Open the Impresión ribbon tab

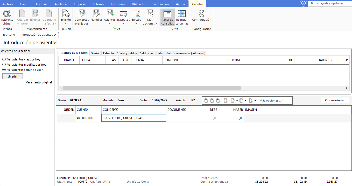118,4
